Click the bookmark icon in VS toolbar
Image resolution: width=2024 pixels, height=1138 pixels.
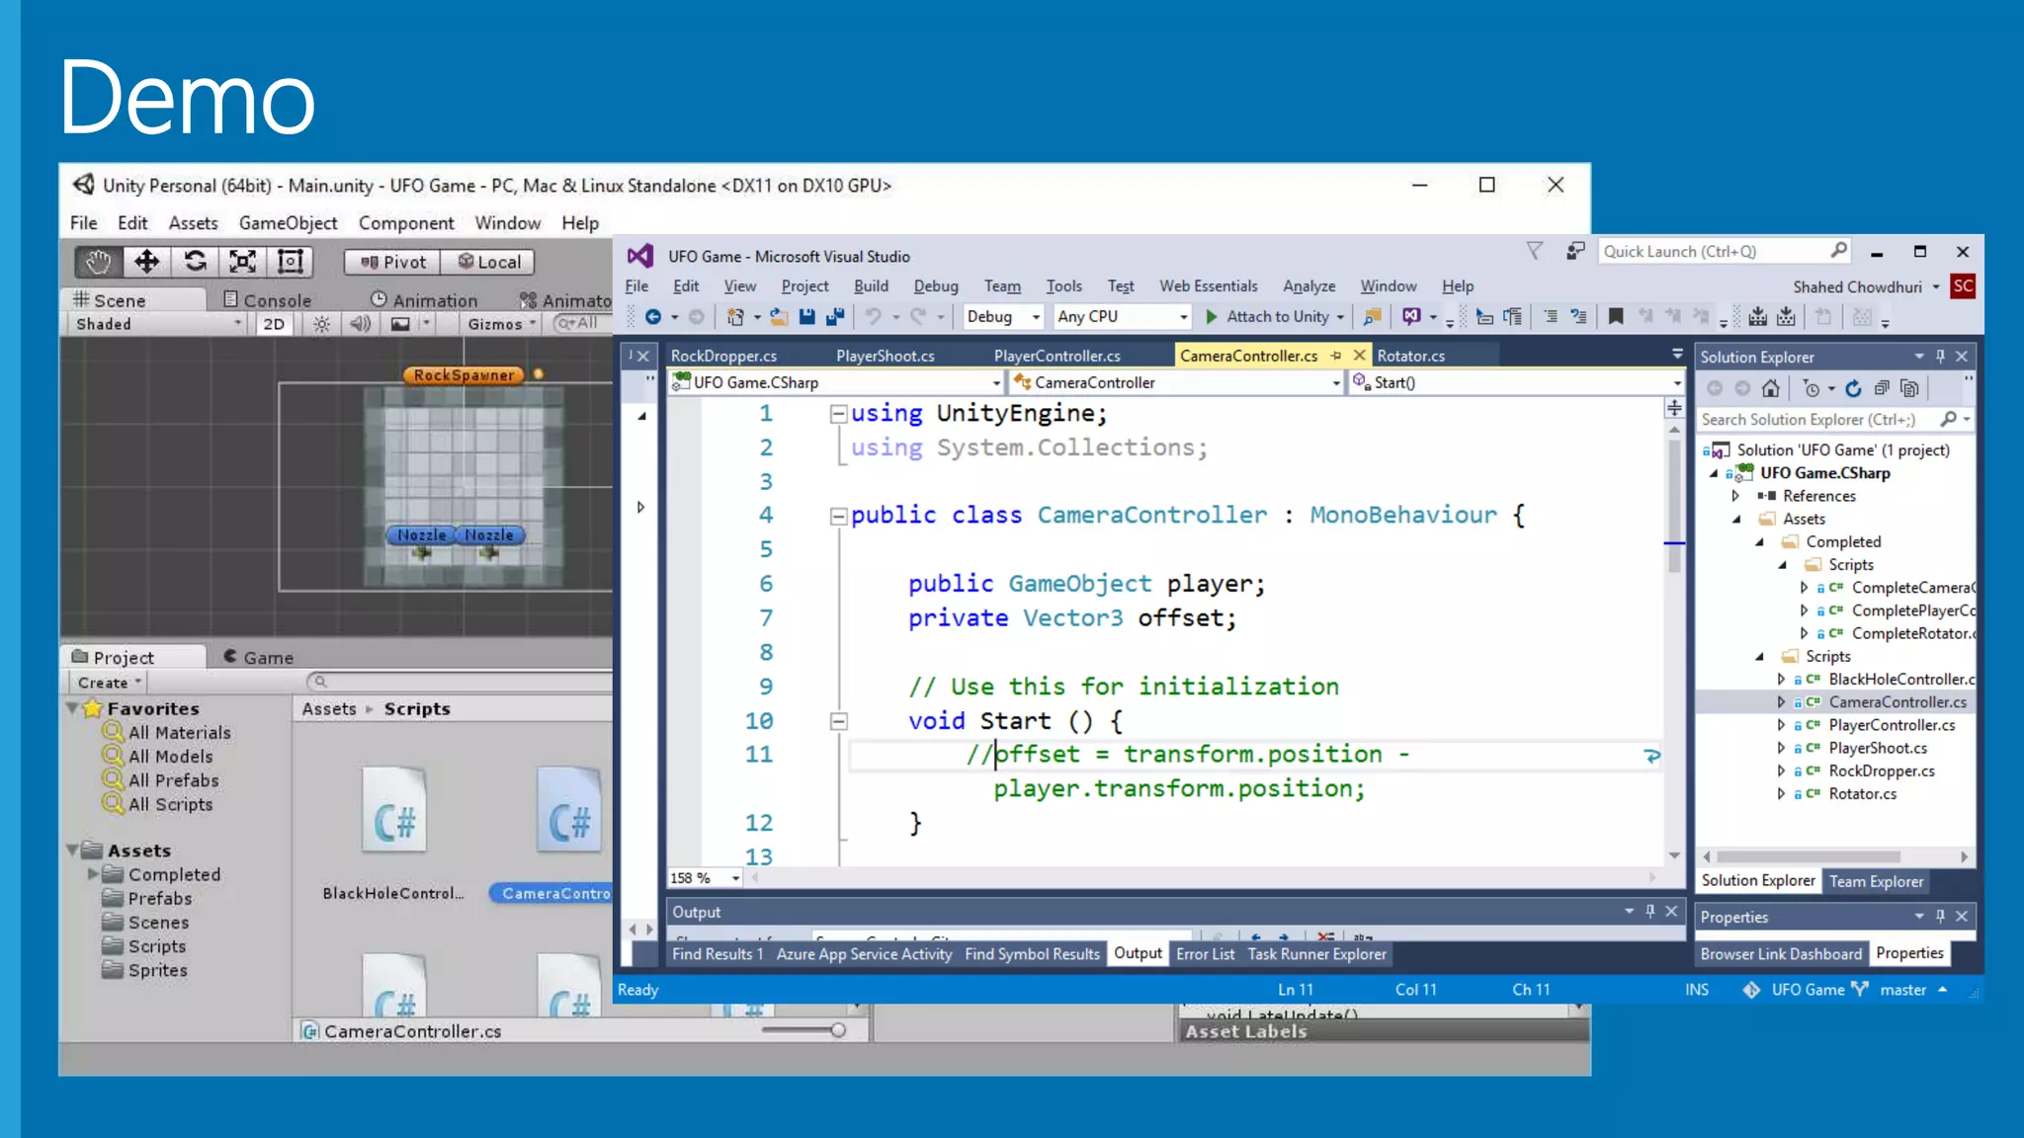[x=1616, y=317]
